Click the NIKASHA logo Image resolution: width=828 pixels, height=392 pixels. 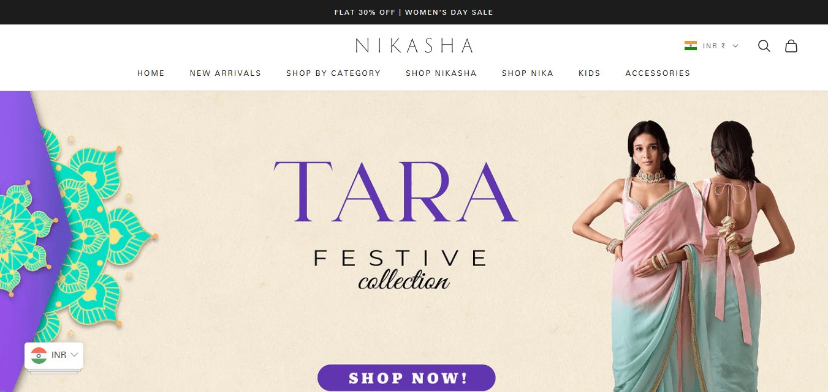[414, 45]
